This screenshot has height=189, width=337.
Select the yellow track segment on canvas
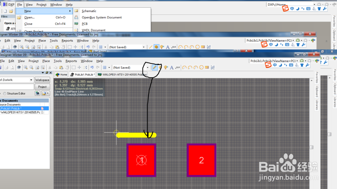136,135
